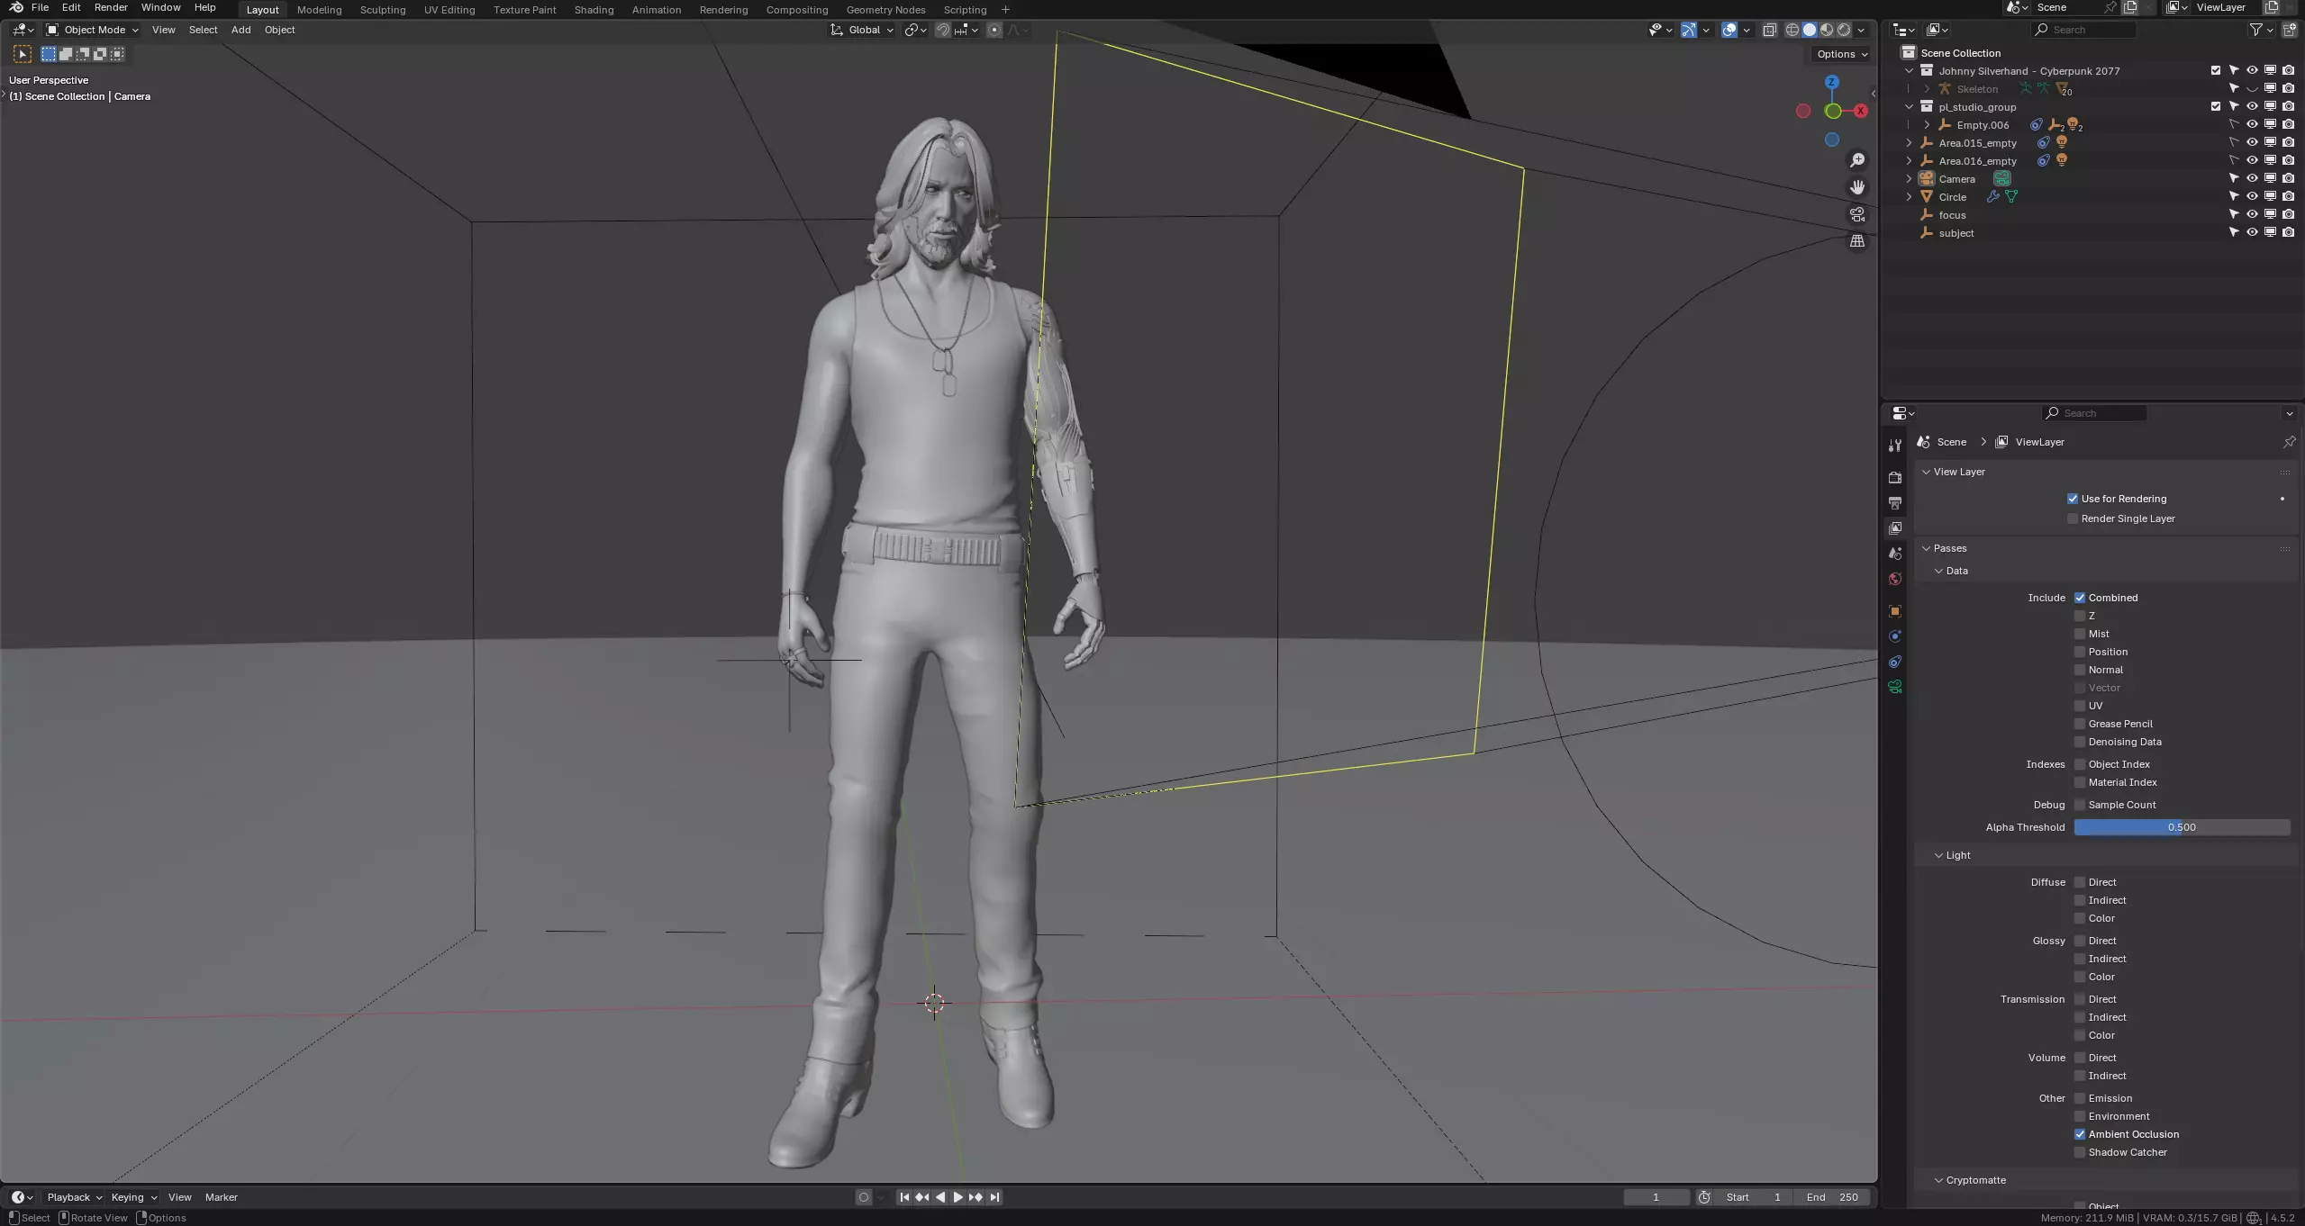Open the camera Data properties tab
2305x1226 pixels.
1895,687
